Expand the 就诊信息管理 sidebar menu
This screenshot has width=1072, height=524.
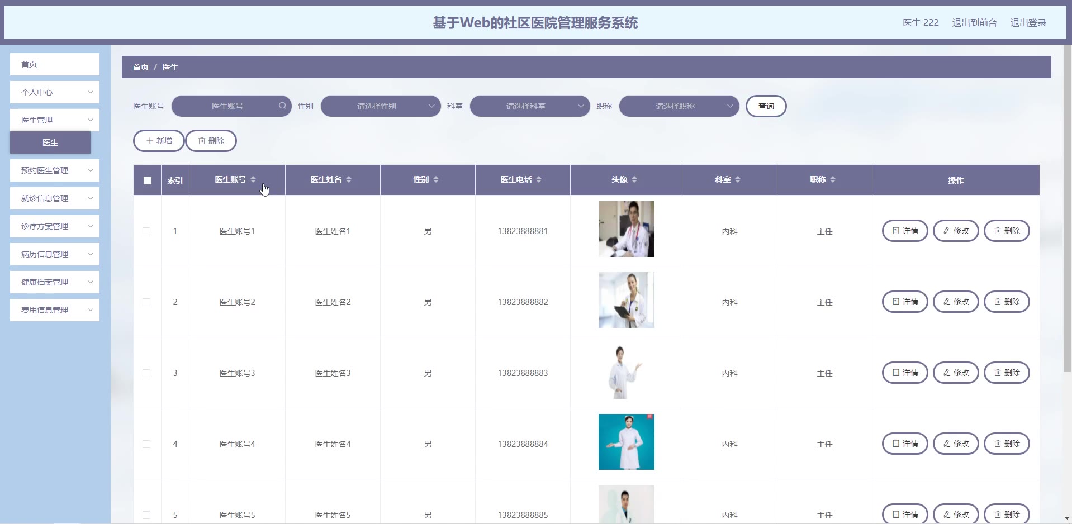click(55, 198)
